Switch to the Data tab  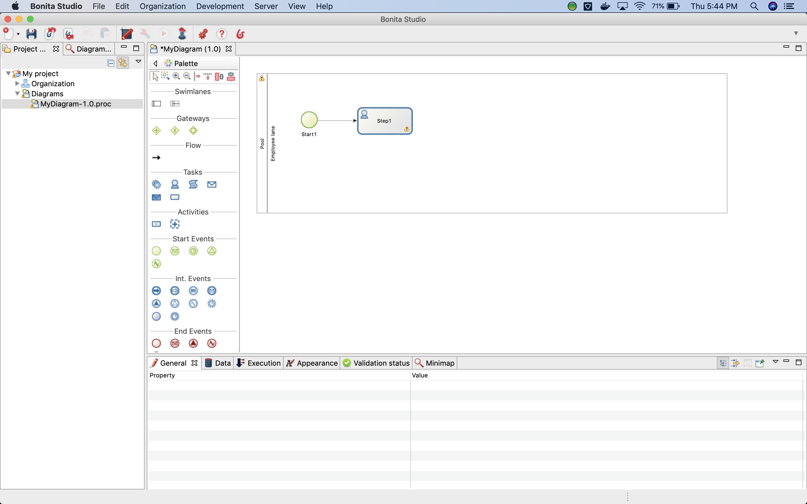pos(218,363)
